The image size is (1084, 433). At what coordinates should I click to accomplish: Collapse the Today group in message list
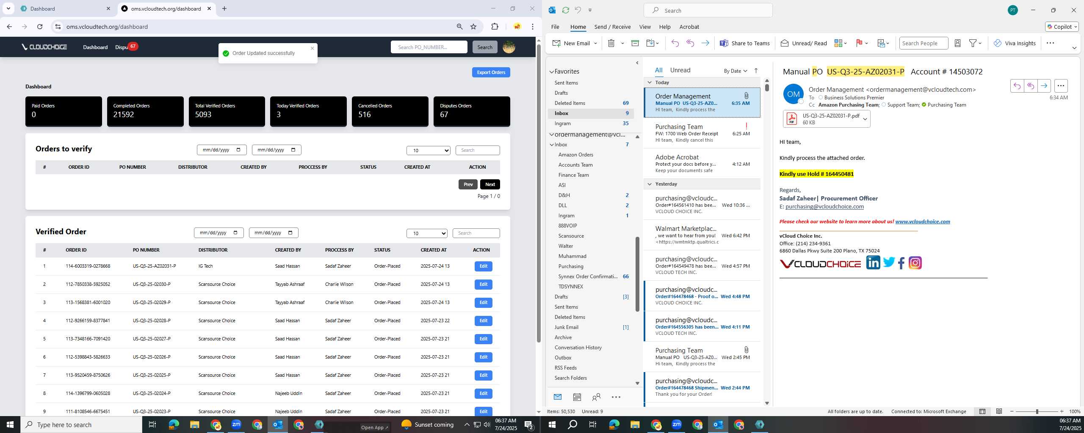[650, 82]
